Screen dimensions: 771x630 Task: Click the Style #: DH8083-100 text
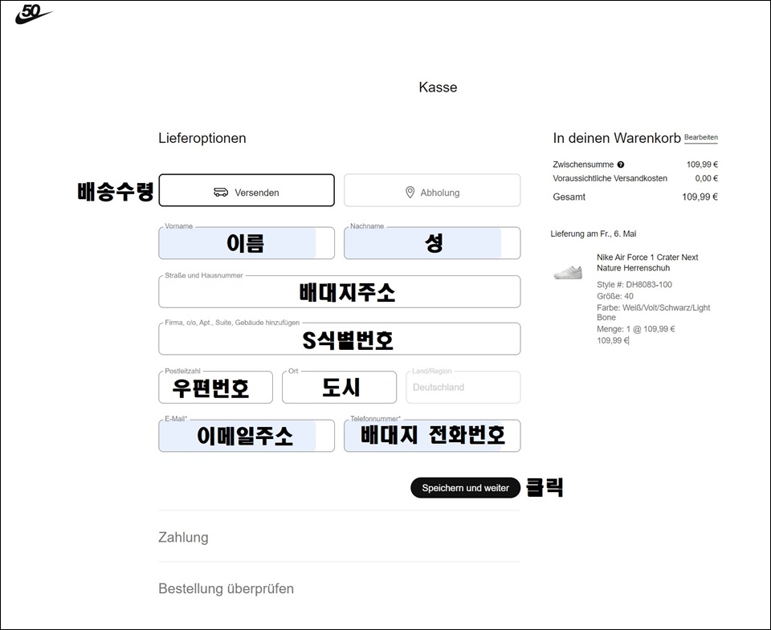(x=634, y=285)
